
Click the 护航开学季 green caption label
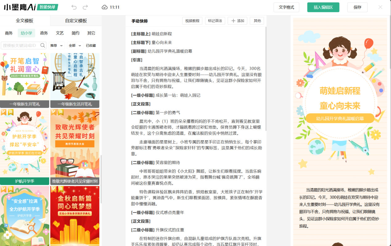pyautogui.click(x=25, y=181)
